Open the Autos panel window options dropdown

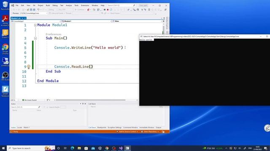[81, 104]
